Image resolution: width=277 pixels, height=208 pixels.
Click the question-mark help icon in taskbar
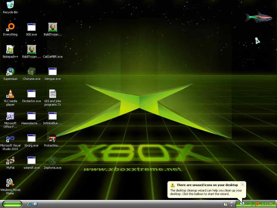coord(225,204)
